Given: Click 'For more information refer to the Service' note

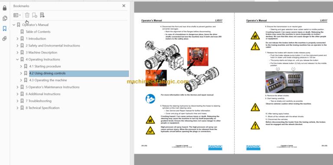Looking at the screenshot, I should (187, 95).
